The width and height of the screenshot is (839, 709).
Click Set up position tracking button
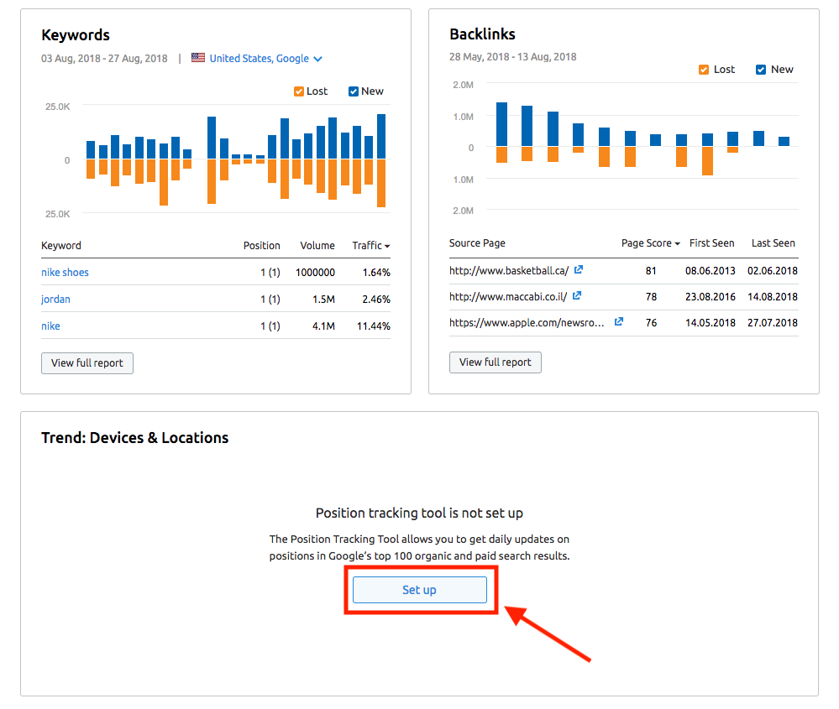click(x=420, y=589)
